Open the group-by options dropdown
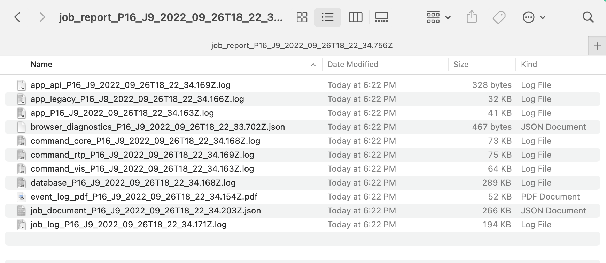Screen dimensions: 606x263 (x=438, y=17)
